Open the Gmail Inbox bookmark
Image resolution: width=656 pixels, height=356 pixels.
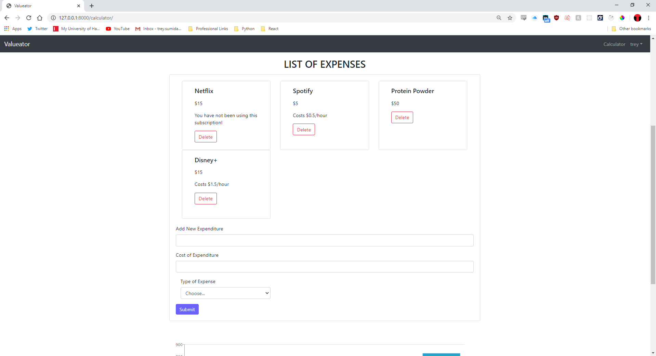pyautogui.click(x=158, y=29)
